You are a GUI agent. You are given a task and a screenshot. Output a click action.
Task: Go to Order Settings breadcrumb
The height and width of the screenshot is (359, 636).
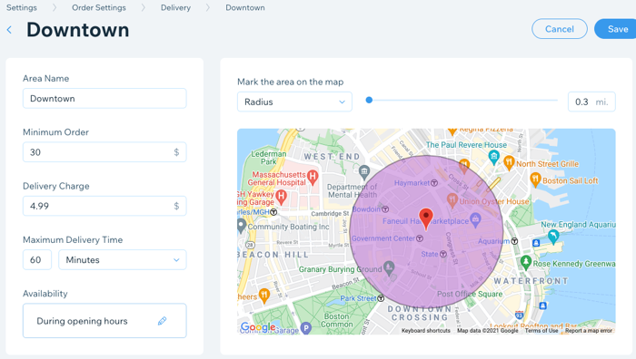coord(99,7)
